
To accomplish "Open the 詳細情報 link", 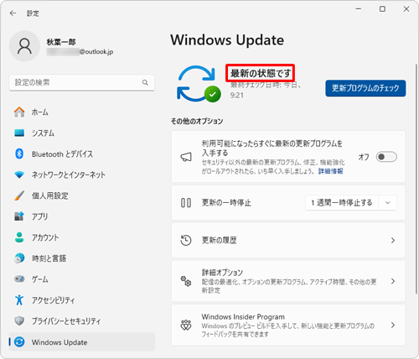I will pos(331,171).
